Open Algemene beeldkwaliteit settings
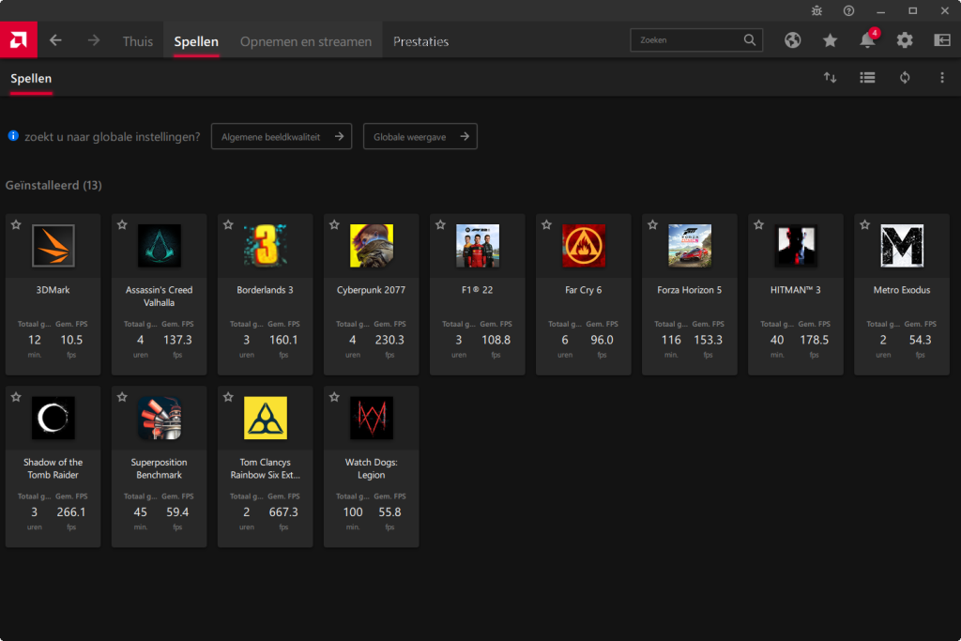The height and width of the screenshot is (641, 961). pos(282,136)
